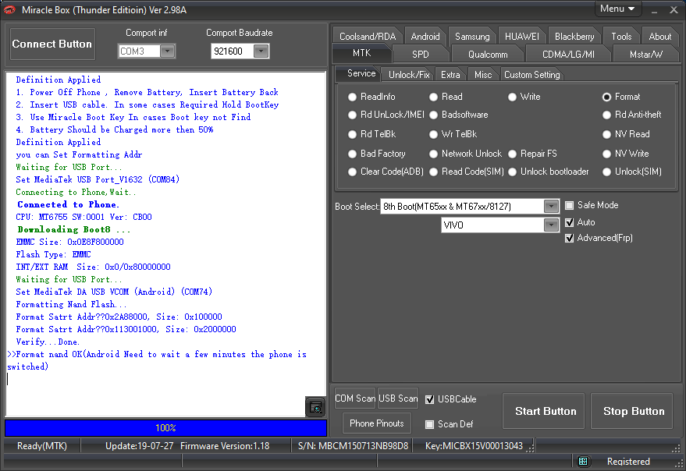
Task: Enable the Safe Mode checkbox
Action: coord(570,206)
